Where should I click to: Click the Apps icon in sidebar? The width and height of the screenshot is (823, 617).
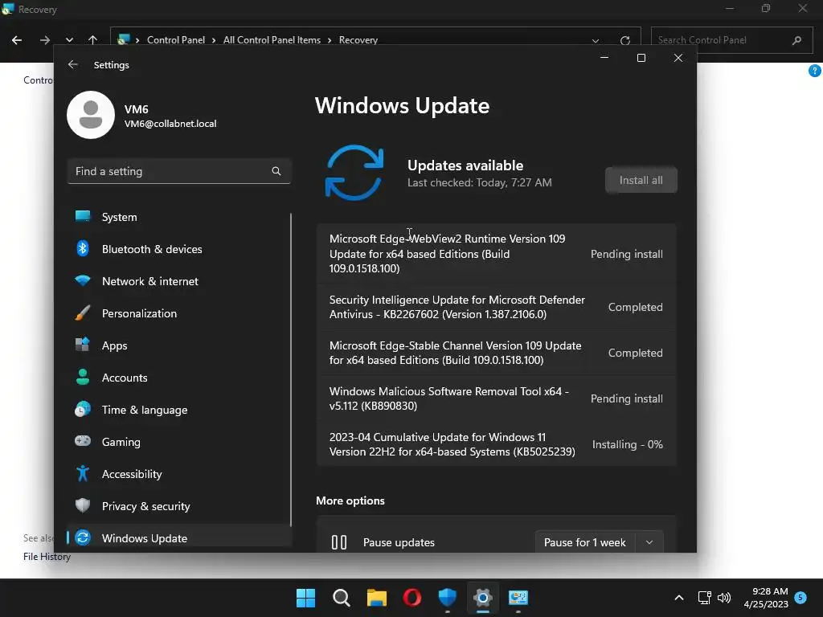[83, 345]
